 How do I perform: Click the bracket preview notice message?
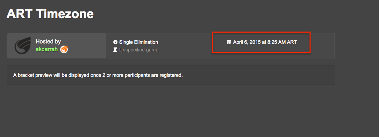pos(98,75)
